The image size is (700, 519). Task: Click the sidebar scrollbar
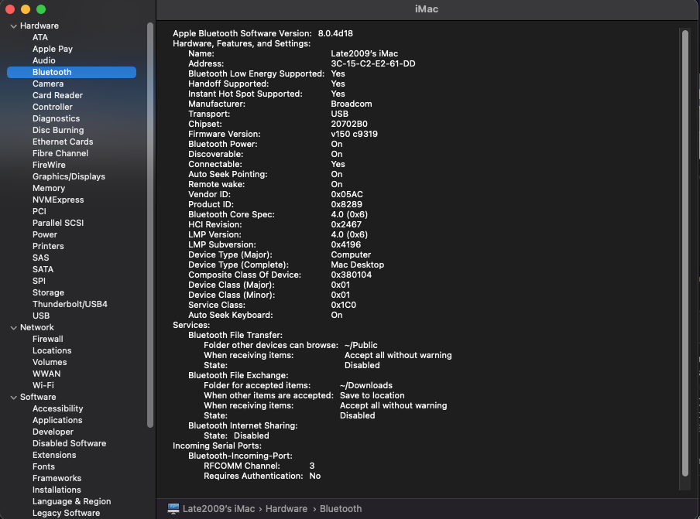click(150, 225)
